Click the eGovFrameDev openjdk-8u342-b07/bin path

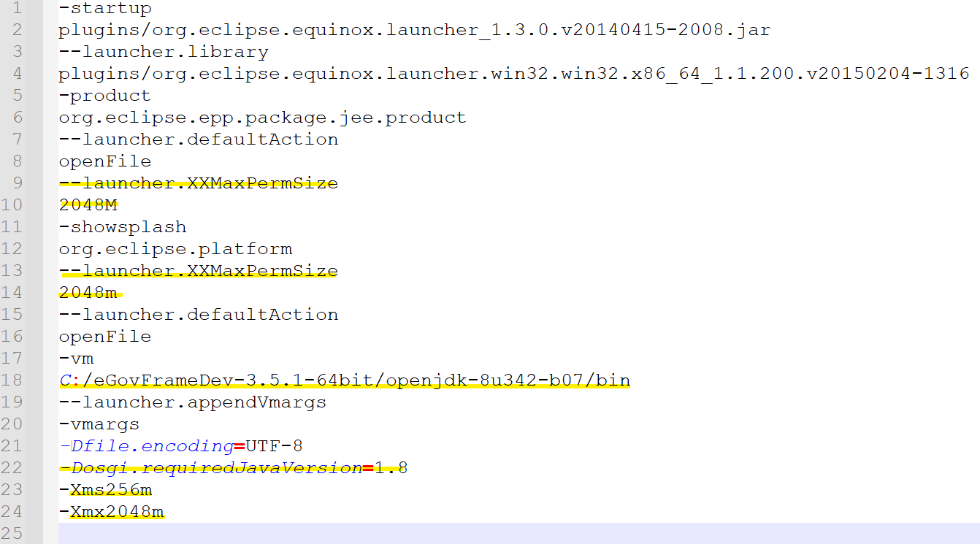[345, 380]
